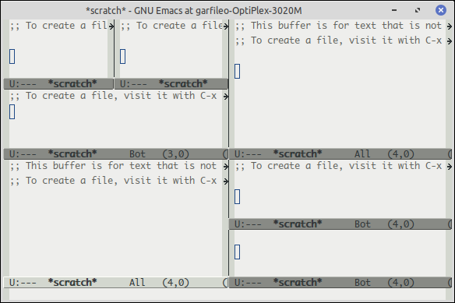Click truncation arrow on first line of active bottom-left pane
Viewport: 455px width, 303px height.
coord(226,167)
